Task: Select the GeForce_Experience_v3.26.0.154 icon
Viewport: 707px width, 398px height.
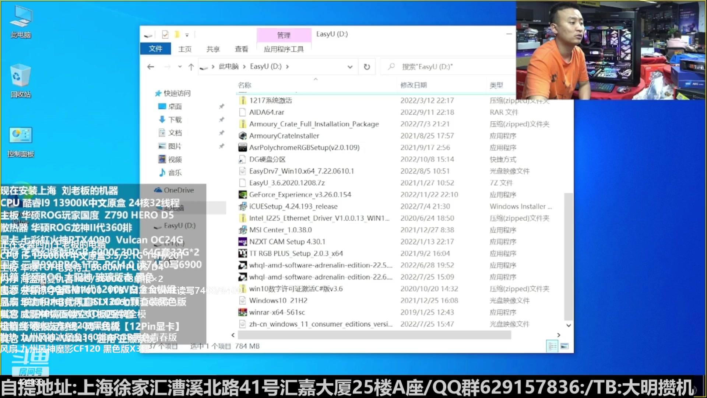Action: point(242,195)
